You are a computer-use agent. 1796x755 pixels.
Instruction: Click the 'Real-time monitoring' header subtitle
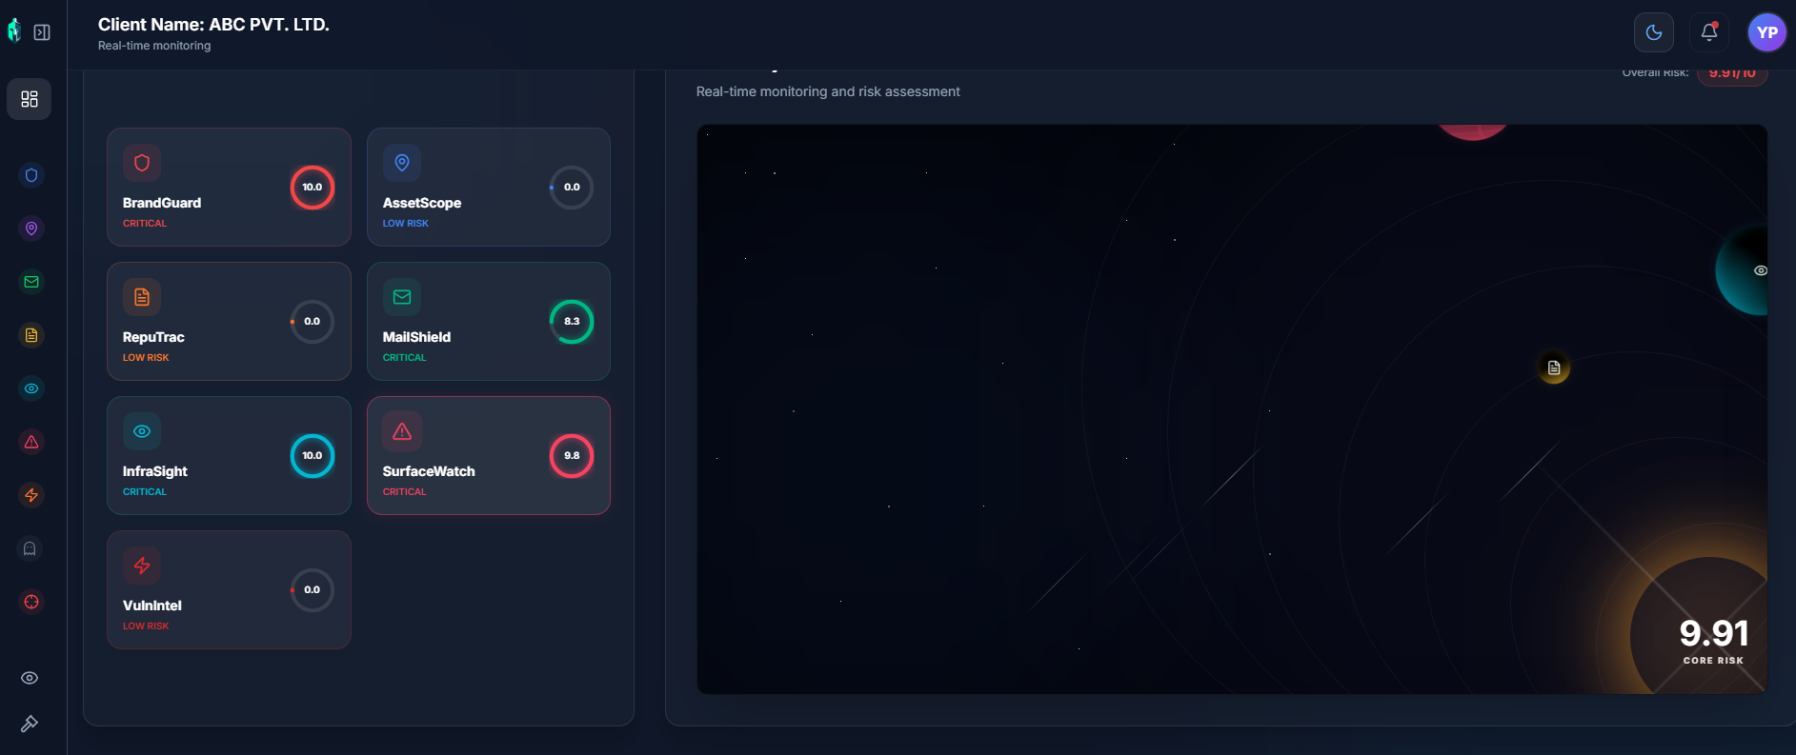click(154, 46)
